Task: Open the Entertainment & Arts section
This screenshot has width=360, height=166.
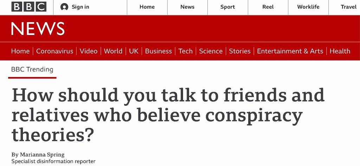Action: point(290,51)
